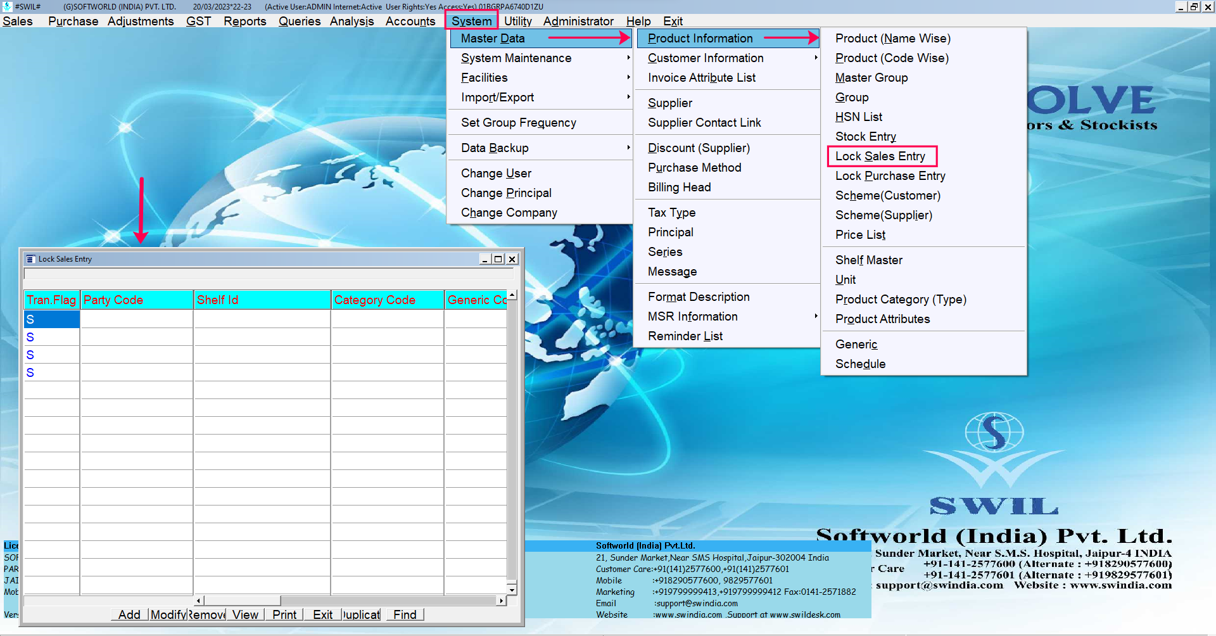Click Add in Lock Sales Entry window

pyautogui.click(x=129, y=614)
